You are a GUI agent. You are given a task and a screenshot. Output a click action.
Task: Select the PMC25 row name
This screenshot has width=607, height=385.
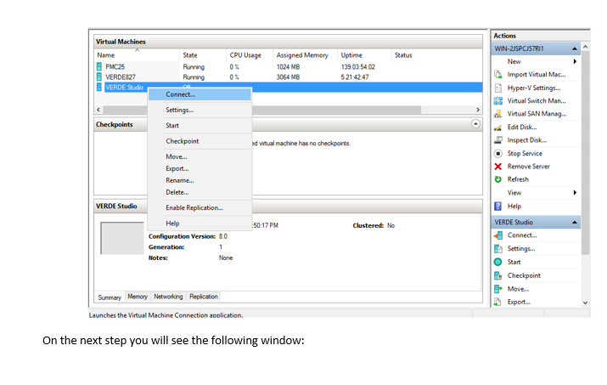coord(115,66)
